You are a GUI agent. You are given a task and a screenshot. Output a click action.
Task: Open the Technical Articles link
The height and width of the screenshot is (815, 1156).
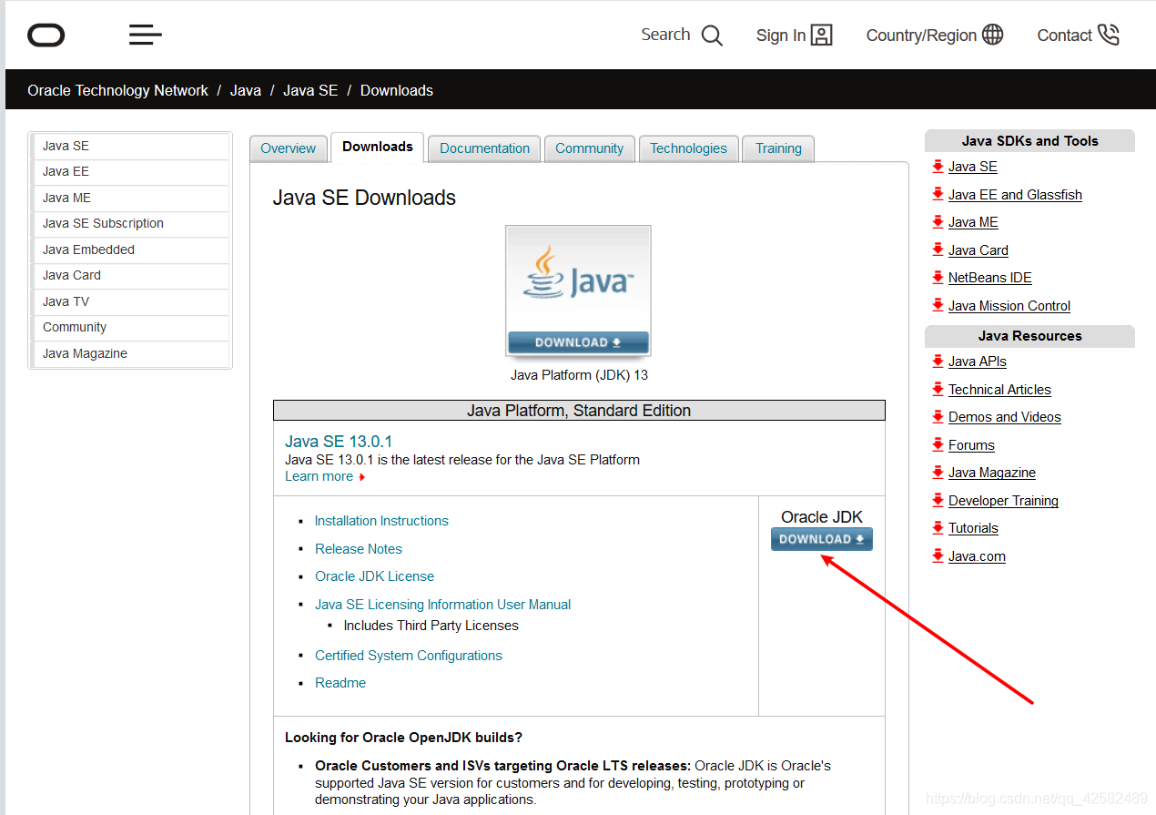999,390
